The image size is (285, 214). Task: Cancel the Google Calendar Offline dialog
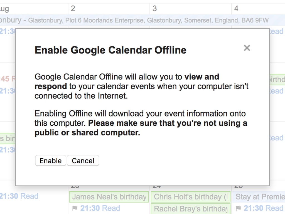pyautogui.click(x=83, y=161)
